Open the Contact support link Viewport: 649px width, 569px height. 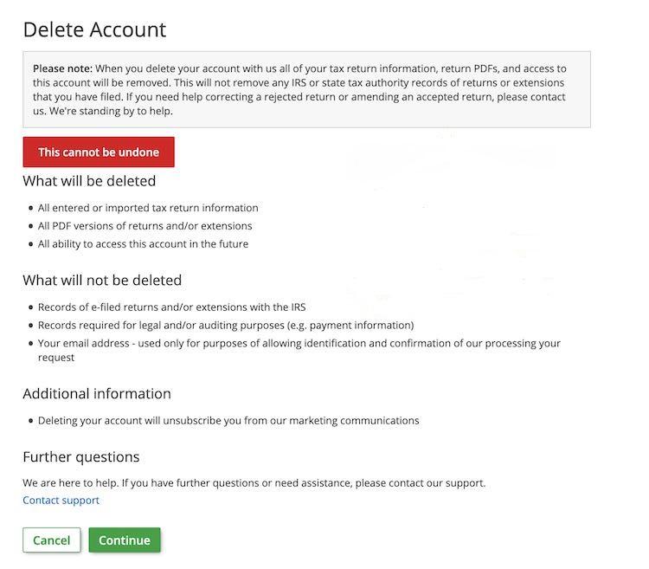click(x=61, y=500)
